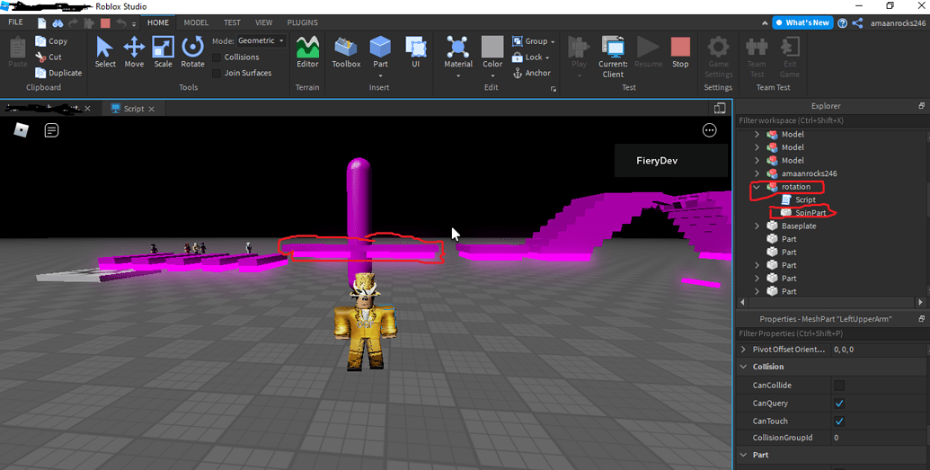Screen dimensions: 930x470
Task: Expand the amaanrocks246 model
Action: pos(757,173)
